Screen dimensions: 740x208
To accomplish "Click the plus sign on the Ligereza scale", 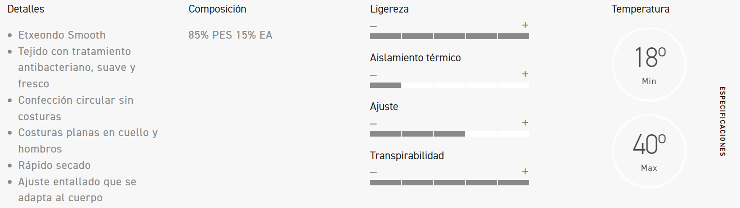I will (x=525, y=25).
